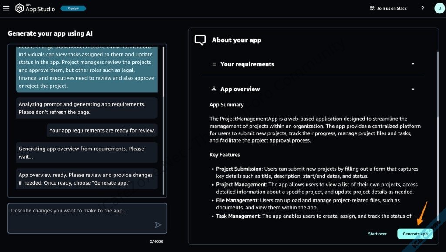Open the help question mark icon
The height and width of the screenshot is (252, 446).
(422, 8)
